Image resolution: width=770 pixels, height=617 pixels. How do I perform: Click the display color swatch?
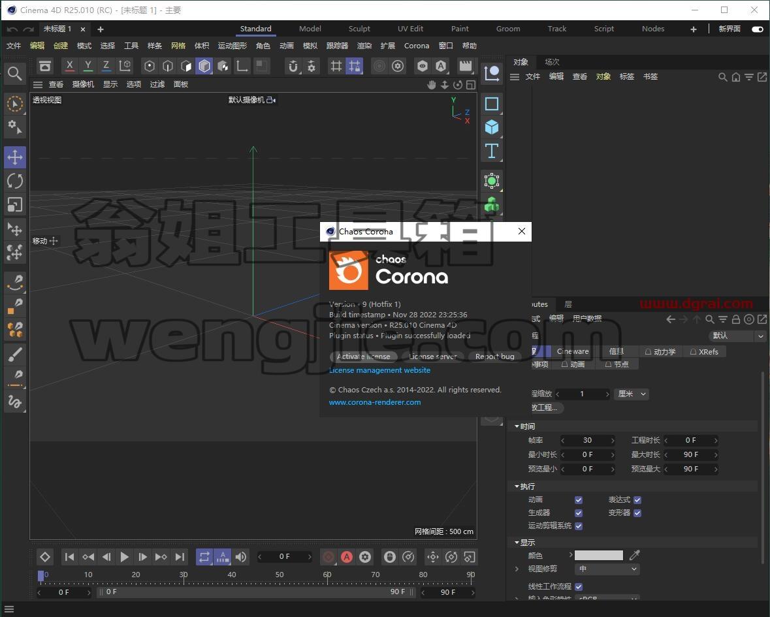pyautogui.click(x=599, y=555)
